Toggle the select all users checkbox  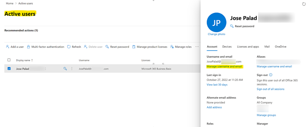[x=9, y=60]
